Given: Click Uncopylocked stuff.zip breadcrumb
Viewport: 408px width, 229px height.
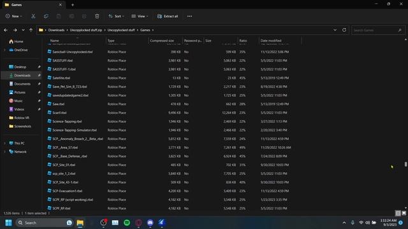Looking at the screenshot, I should pyautogui.click(x=86, y=30).
